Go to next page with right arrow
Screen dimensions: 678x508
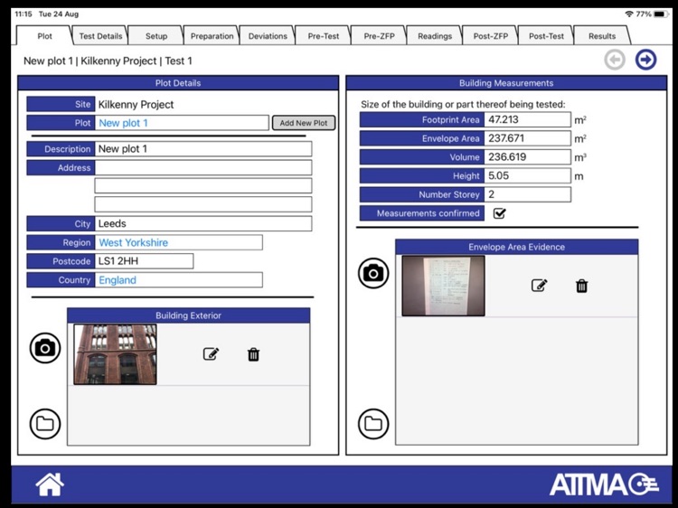[x=645, y=60]
